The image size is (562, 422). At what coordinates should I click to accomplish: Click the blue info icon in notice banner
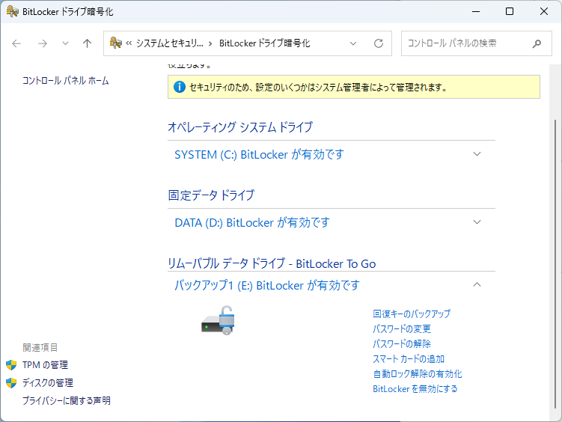coord(179,87)
